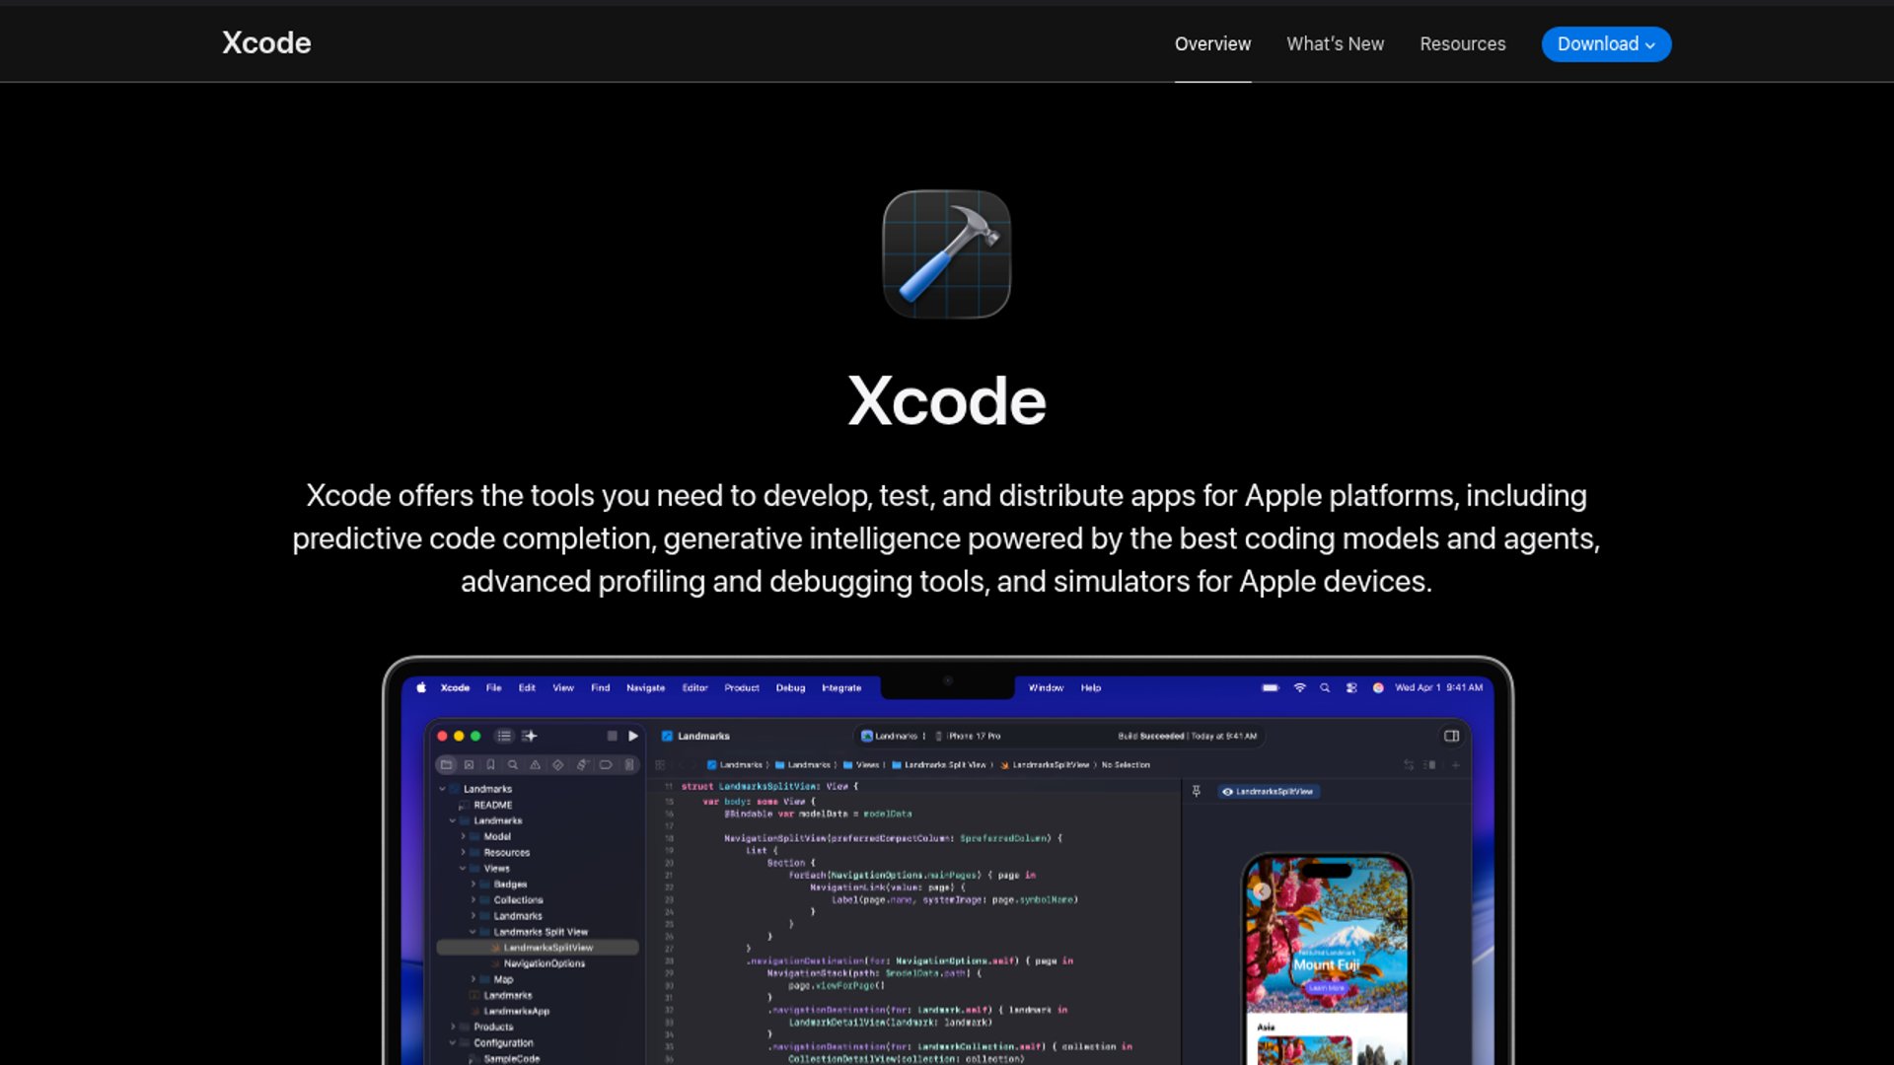Expand the Map folder
This screenshot has width=1894, height=1065.
(473, 979)
